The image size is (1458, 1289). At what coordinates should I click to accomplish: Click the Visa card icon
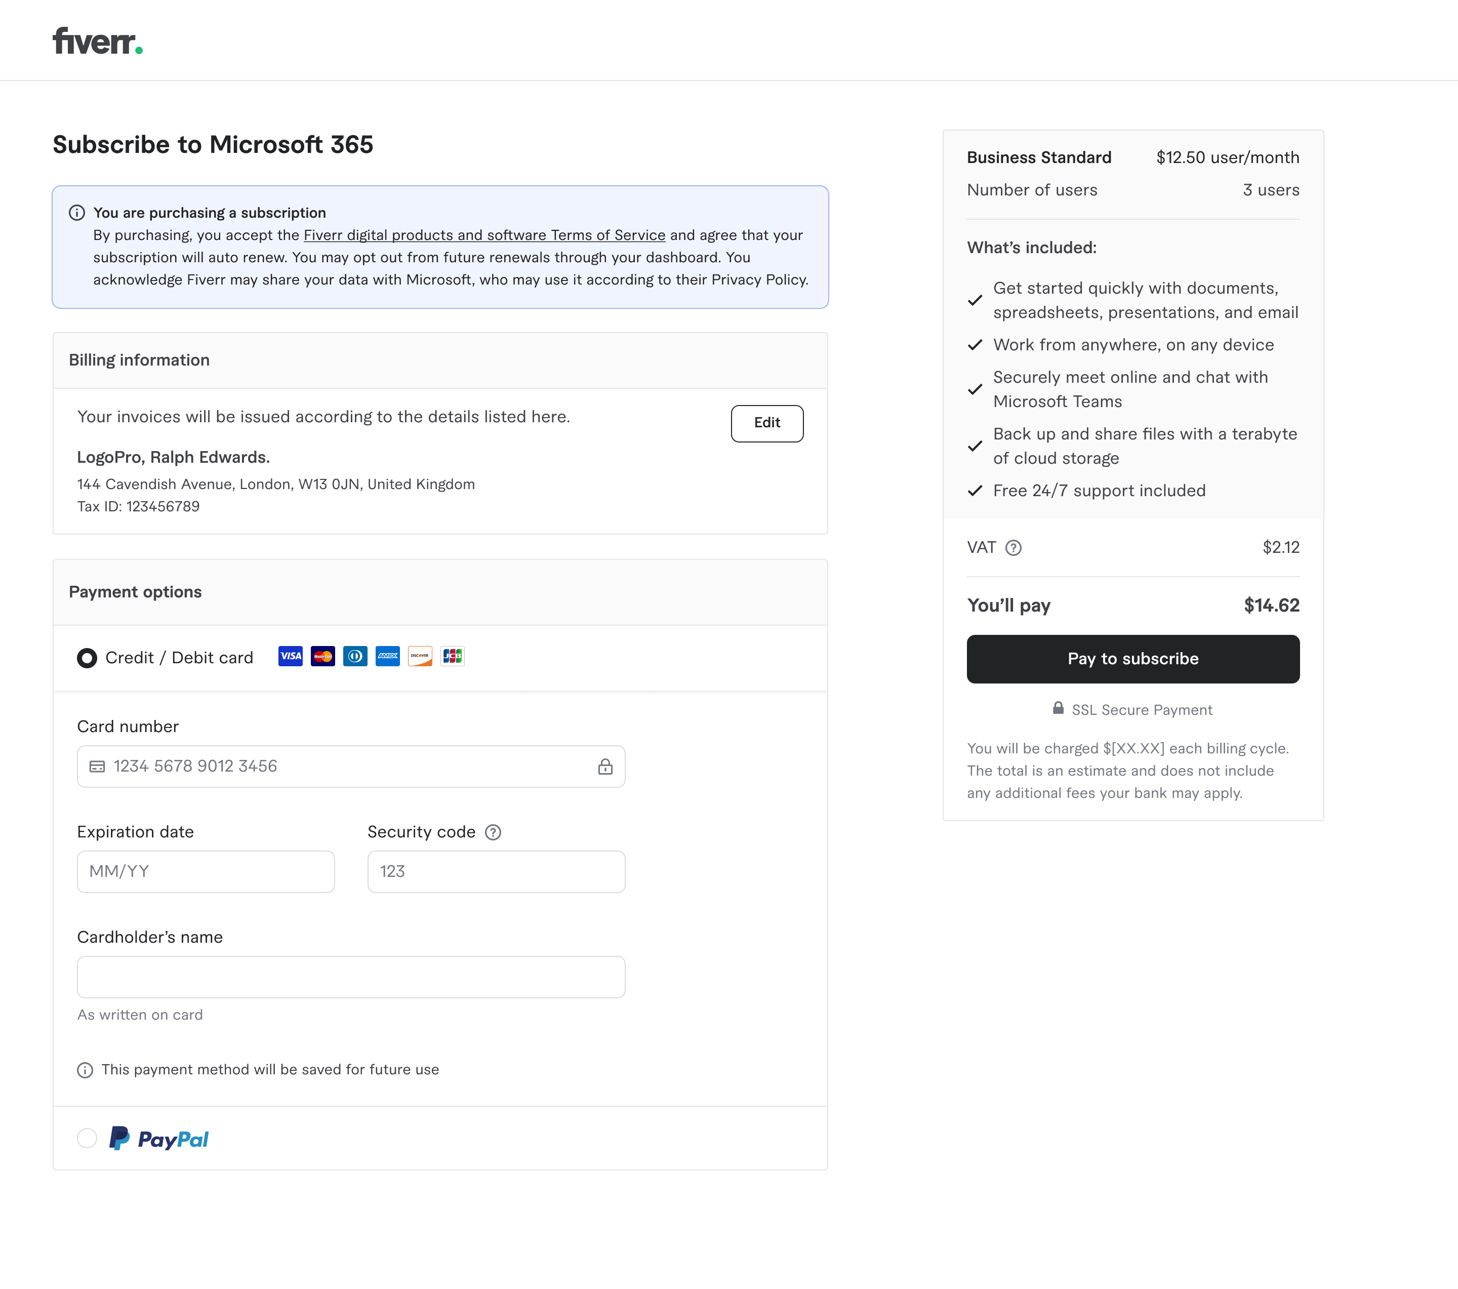(x=290, y=656)
